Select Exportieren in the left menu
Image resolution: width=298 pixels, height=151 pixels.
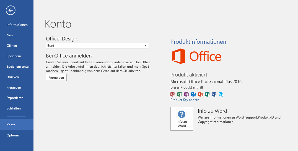click(15, 98)
